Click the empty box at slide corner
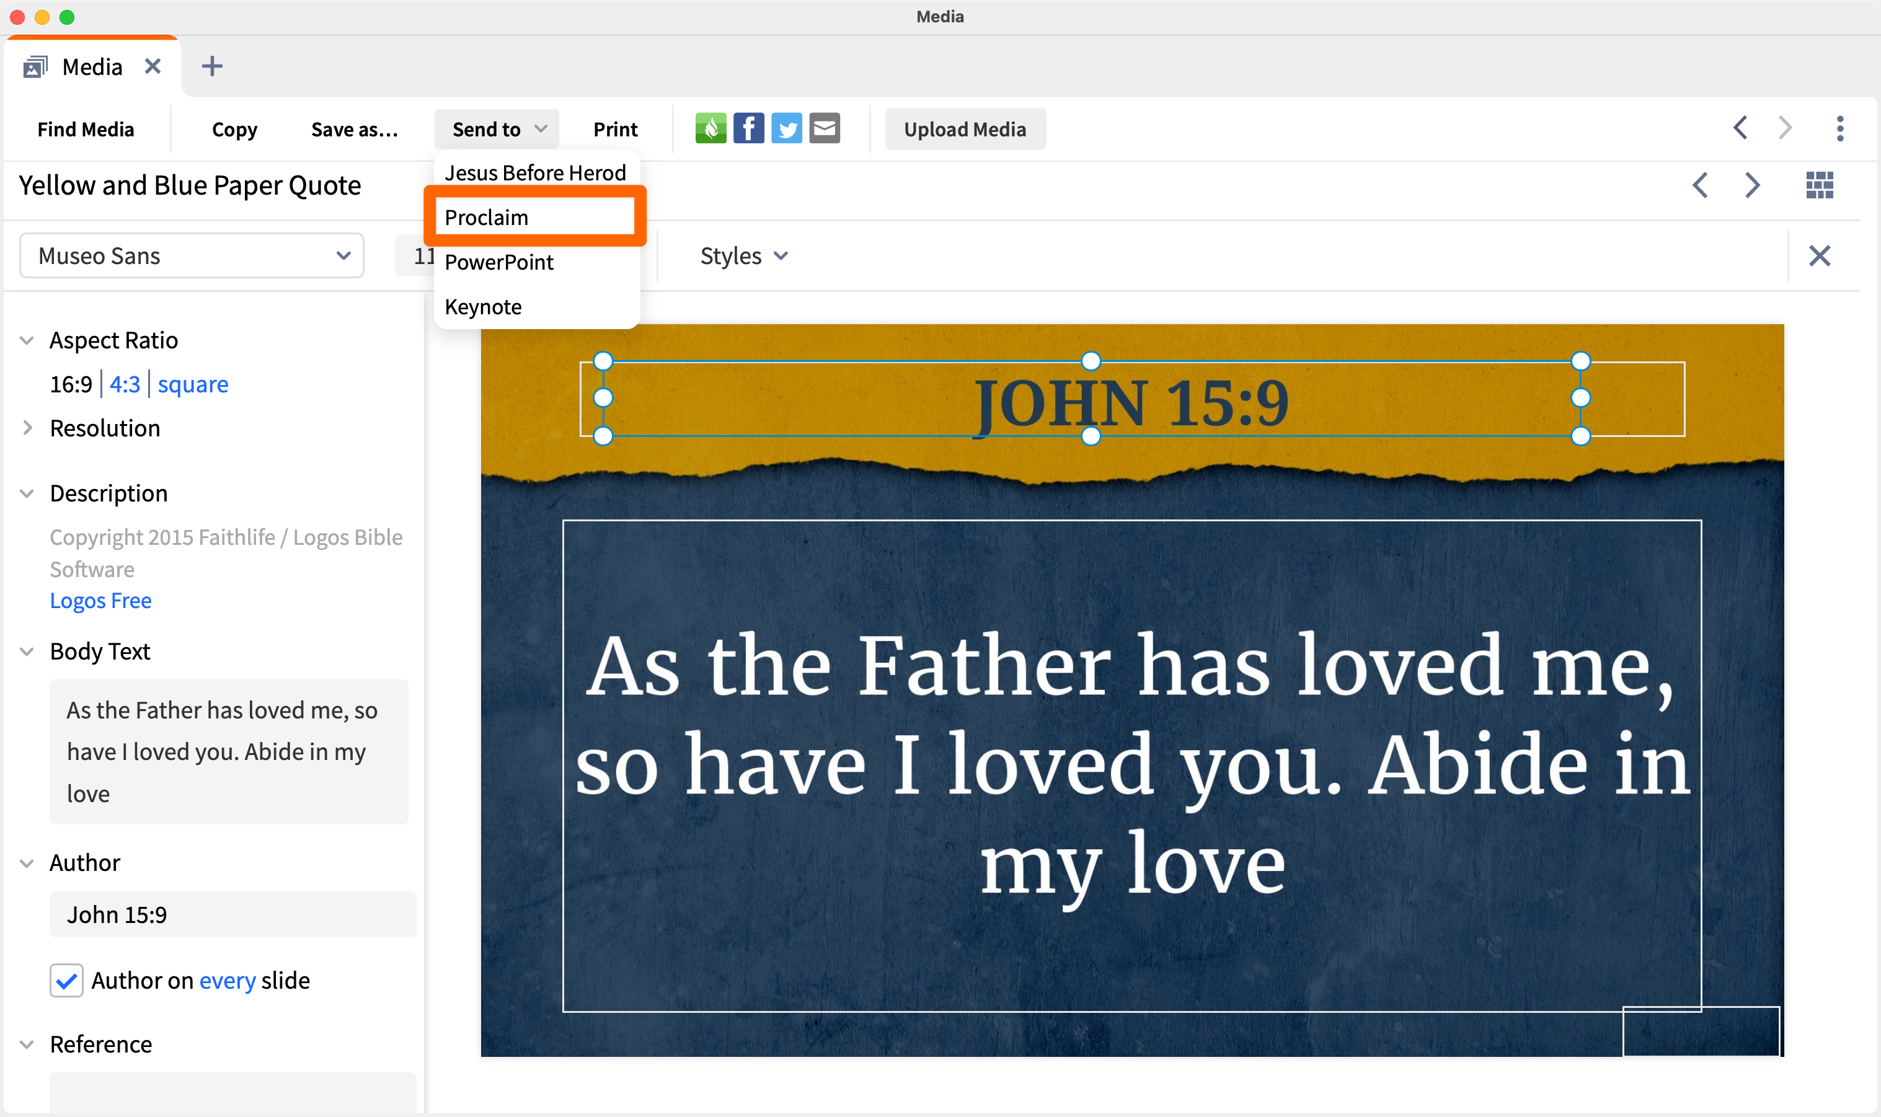Screen dimensions: 1881x1117 [1701, 1031]
